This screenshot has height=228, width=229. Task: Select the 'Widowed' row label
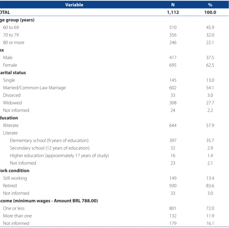(12, 103)
